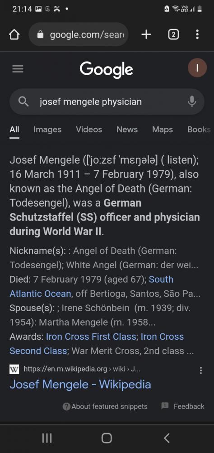Switch to the Images tab
Viewport: 214px width, 453px height.
click(x=47, y=130)
